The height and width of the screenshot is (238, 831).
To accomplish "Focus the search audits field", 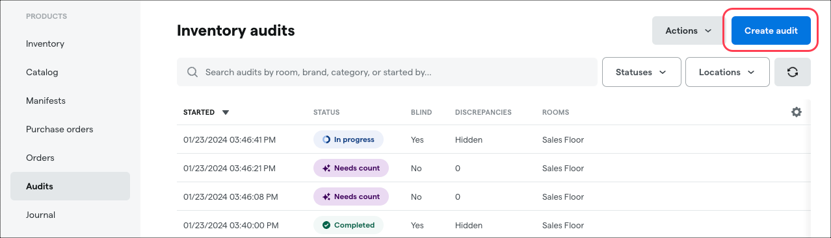I will tap(387, 72).
